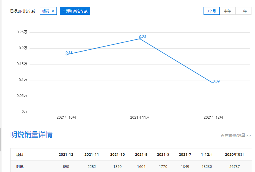This screenshot has height=172, width=255.
Task: Click the 2021-8 column header
Action: pyautogui.click(x=163, y=155)
